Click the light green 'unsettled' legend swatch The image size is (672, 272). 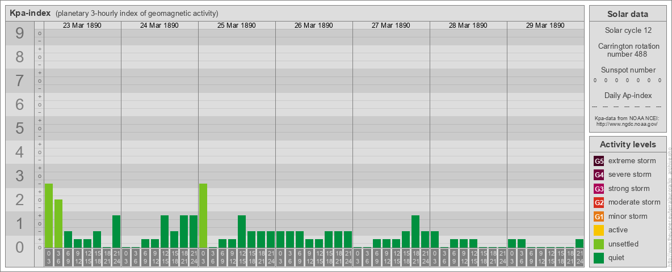[x=599, y=244]
